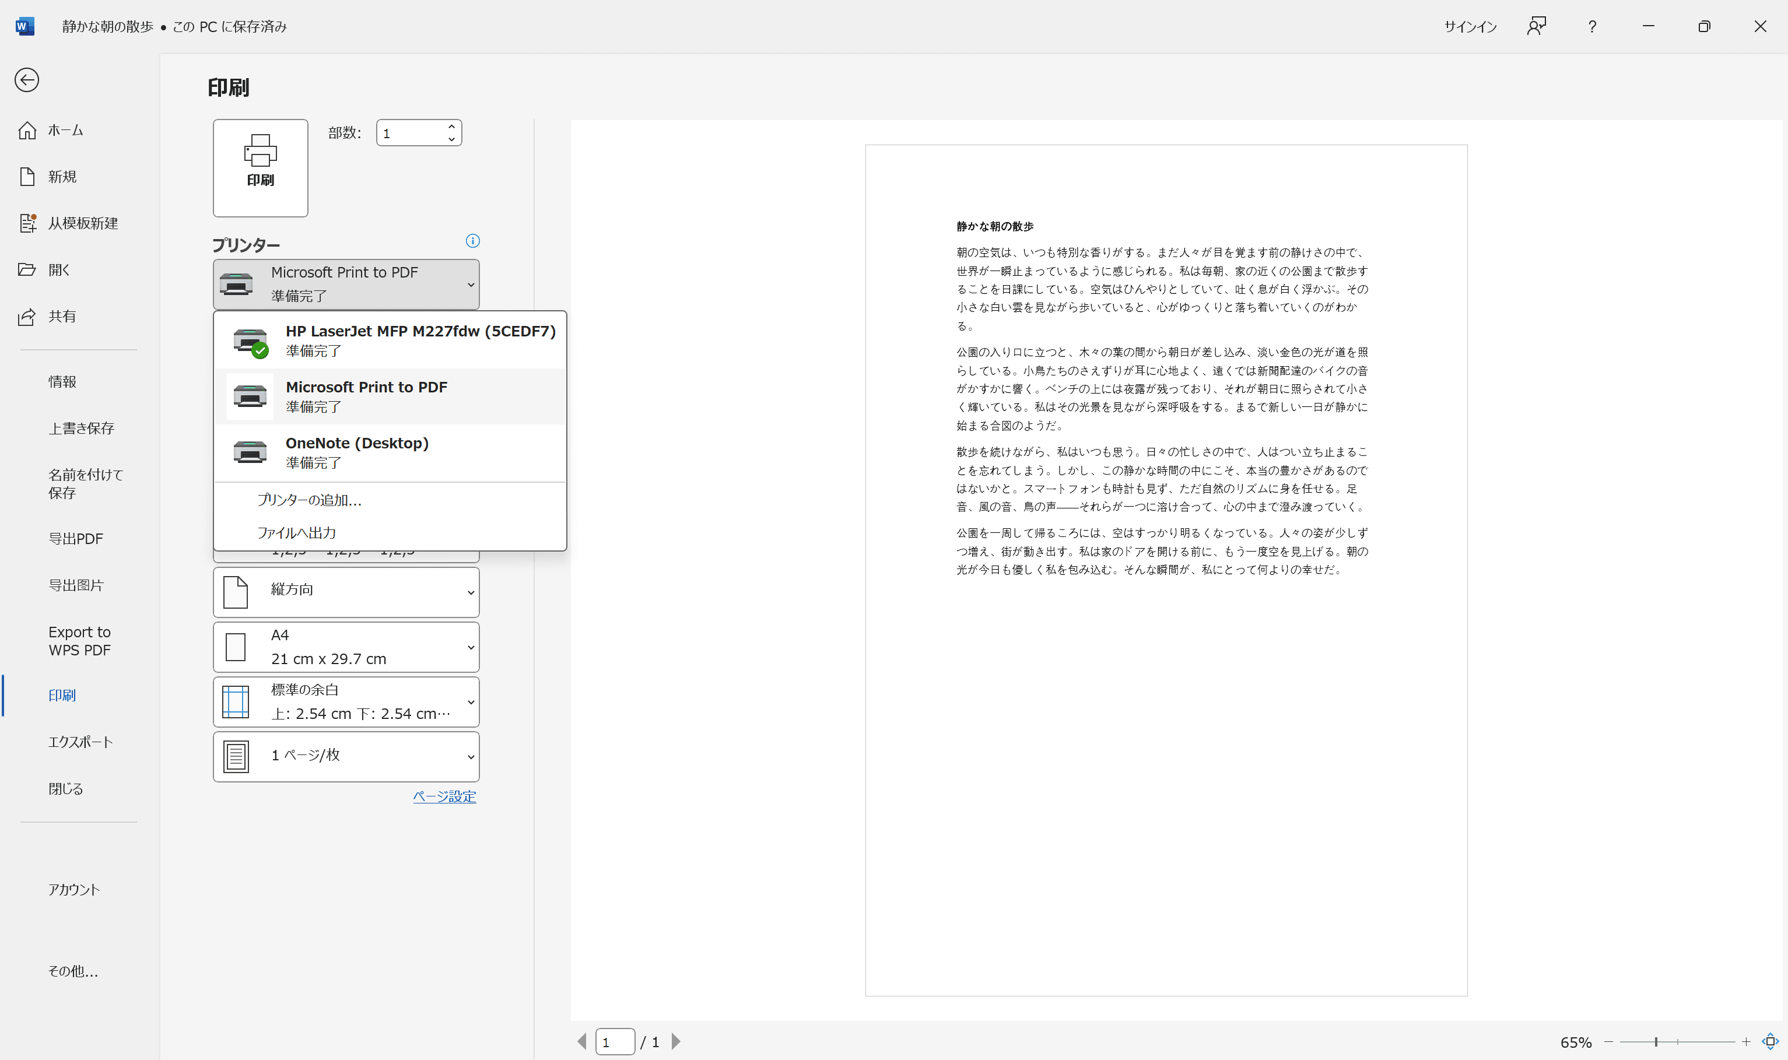Viewport: 1788px width, 1060px height.
Task: Select the ホーム icon in the sidebar
Action: pyautogui.click(x=26, y=130)
